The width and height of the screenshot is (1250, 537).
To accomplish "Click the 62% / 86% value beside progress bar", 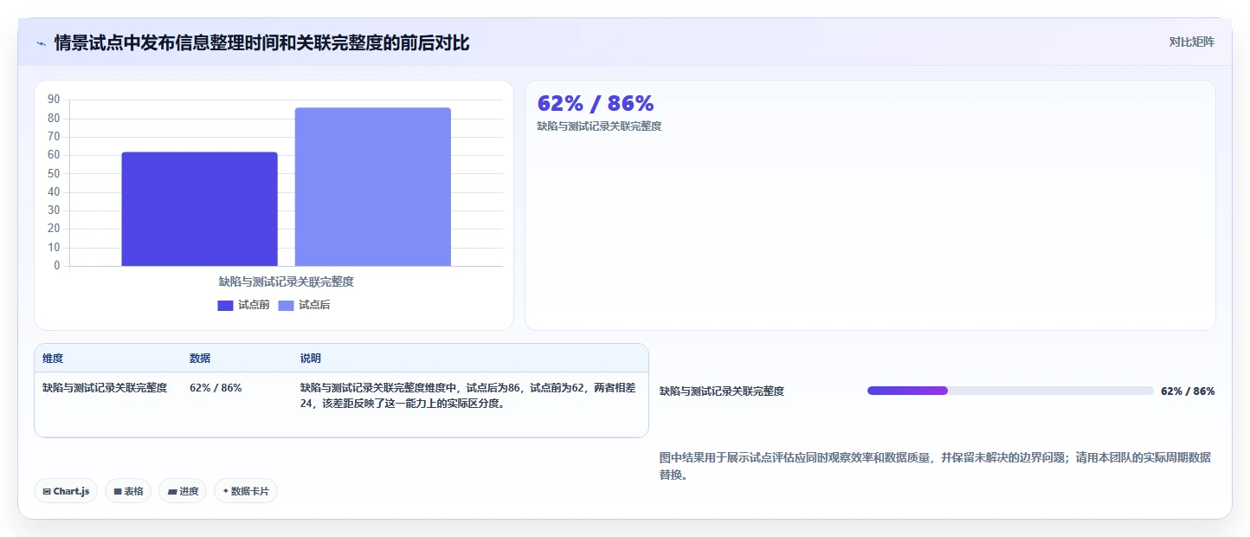I will (1188, 391).
